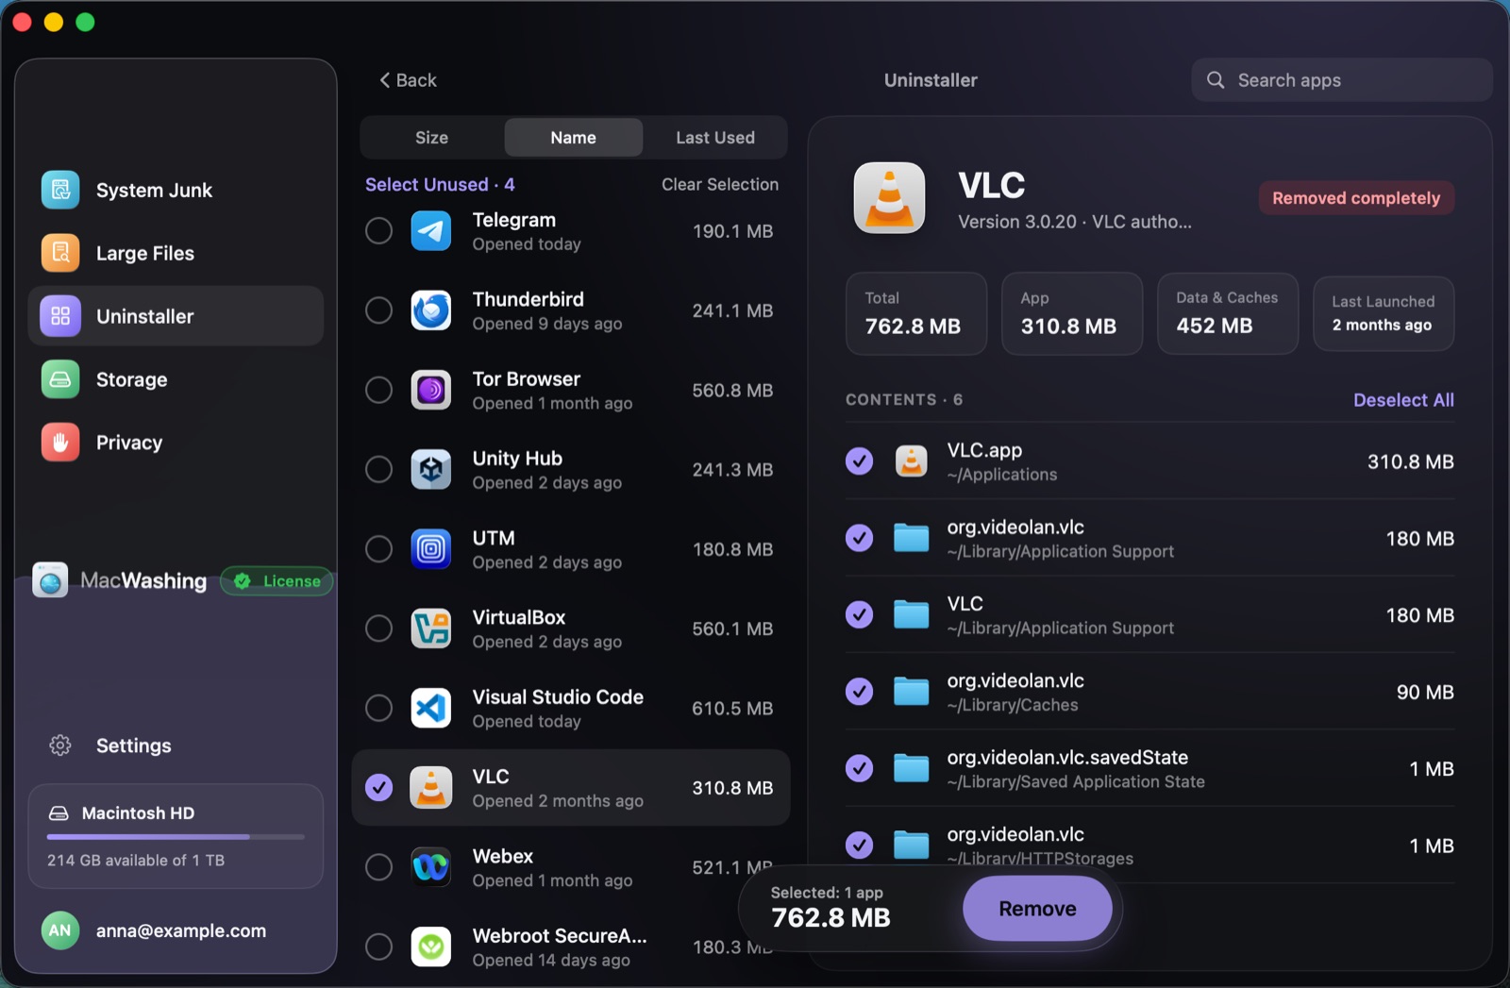Image resolution: width=1510 pixels, height=988 pixels.
Task: Sort apps by Last Used tab
Action: pyautogui.click(x=715, y=138)
